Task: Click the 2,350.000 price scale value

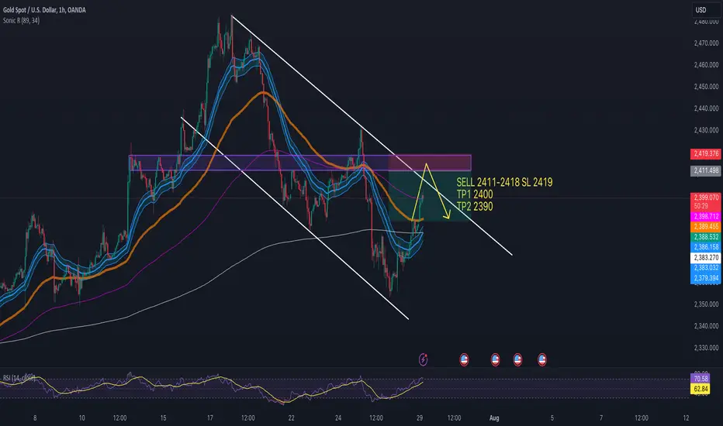Action: (706, 304)
